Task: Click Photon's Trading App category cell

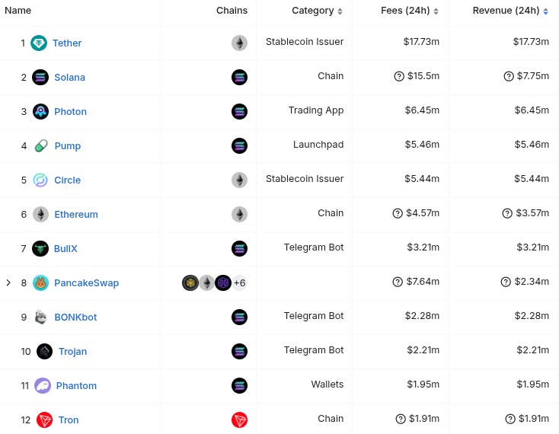Action: [316, 110]
